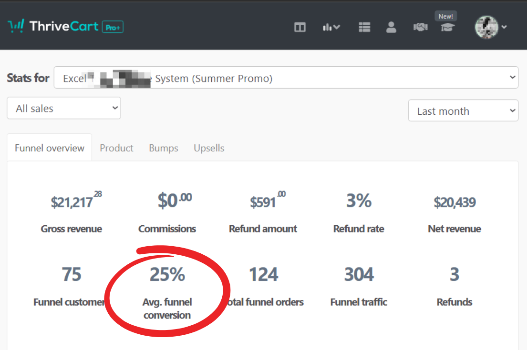Screen dimensions: 527x350
Task: Click the Funnel traffic label
Action: click(359, 302)
